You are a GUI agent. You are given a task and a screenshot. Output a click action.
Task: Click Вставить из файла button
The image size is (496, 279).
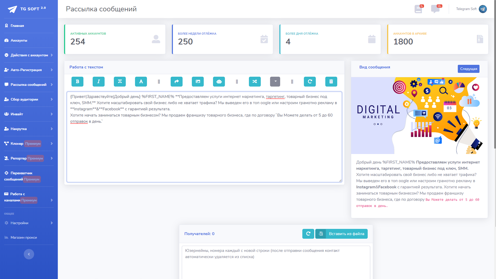(x=341, y=234)
